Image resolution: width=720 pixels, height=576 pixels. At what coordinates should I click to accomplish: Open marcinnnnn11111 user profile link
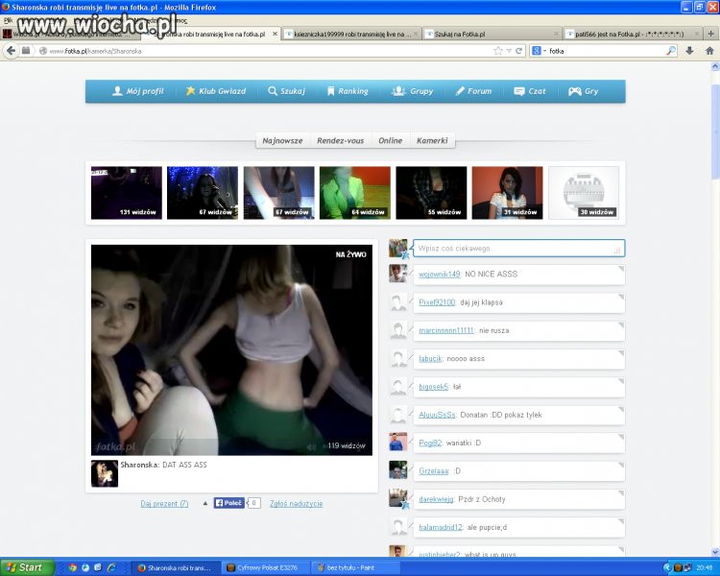pyautogui.click(x=445, y=330)
